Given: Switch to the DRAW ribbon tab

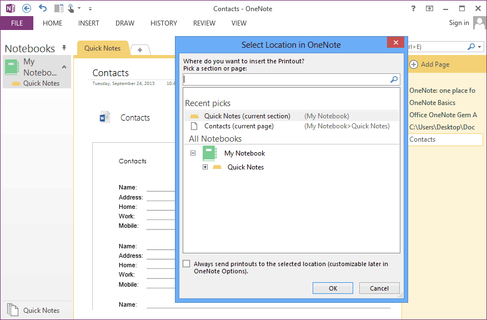Looking at the screenshot, I should [x=125, y=23].
